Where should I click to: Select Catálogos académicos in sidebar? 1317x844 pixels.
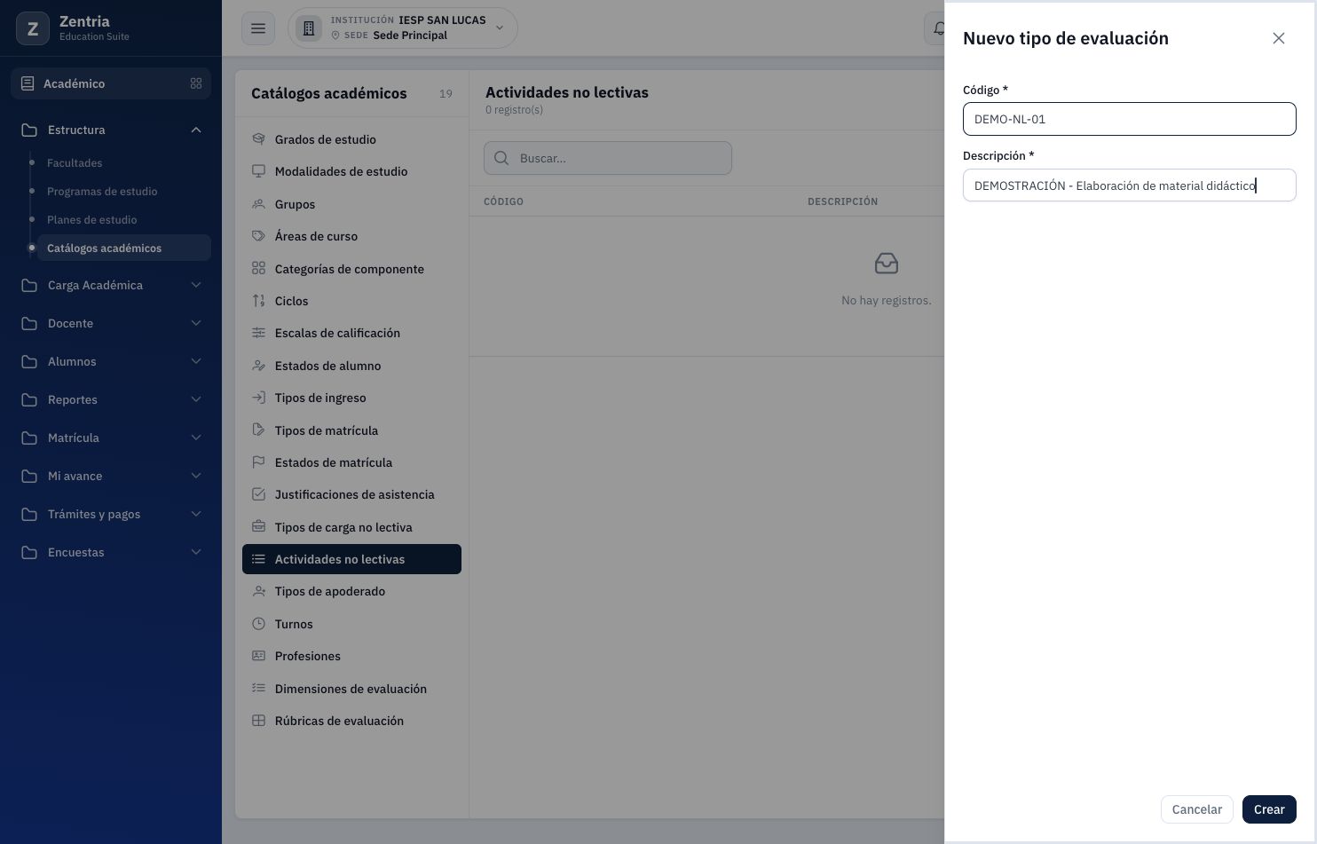pyautogui.click(x=124, y=248)
